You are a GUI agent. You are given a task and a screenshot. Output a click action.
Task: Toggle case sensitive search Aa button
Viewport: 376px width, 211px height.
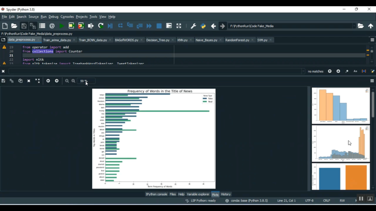tap(355, 71)
